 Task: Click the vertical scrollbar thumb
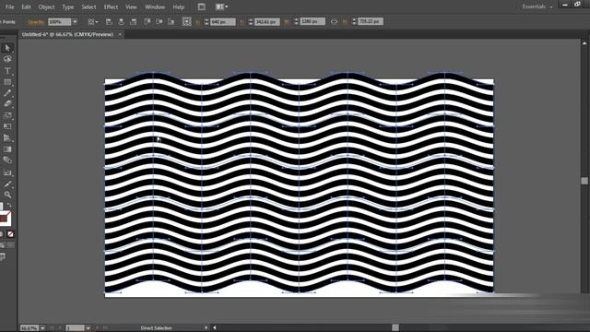click(x=584, y=181)
